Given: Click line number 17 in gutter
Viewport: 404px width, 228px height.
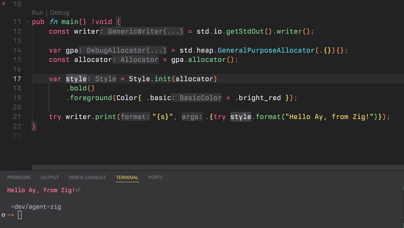Looking at the screenshot, I should point(17,79).
